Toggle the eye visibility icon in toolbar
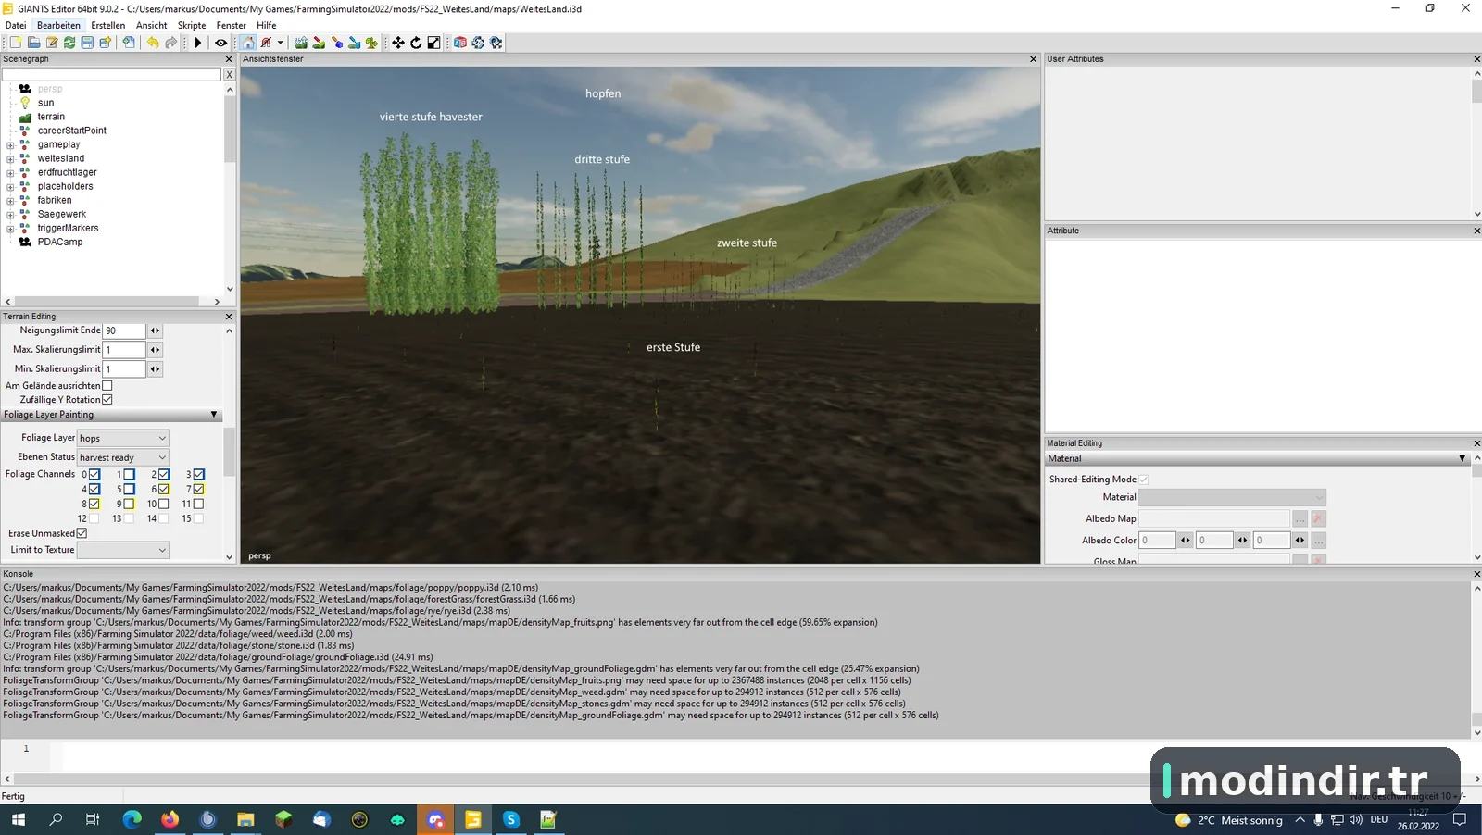This screenshot has width=1482, height=835. tap(220, 43)
